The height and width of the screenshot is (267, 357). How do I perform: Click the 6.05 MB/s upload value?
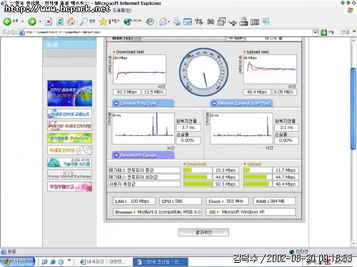pos(284,92)
